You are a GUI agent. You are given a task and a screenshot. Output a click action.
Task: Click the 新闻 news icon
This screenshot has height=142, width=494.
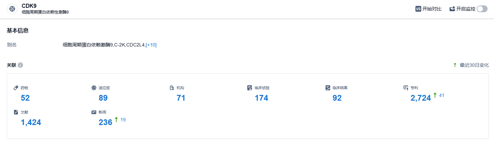click(x=94, y=112)
